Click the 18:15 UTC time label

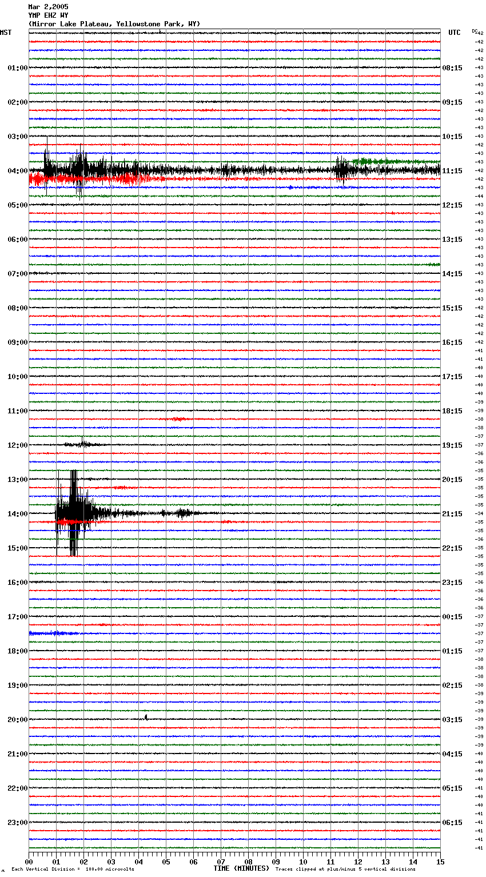tap(452, 411)
